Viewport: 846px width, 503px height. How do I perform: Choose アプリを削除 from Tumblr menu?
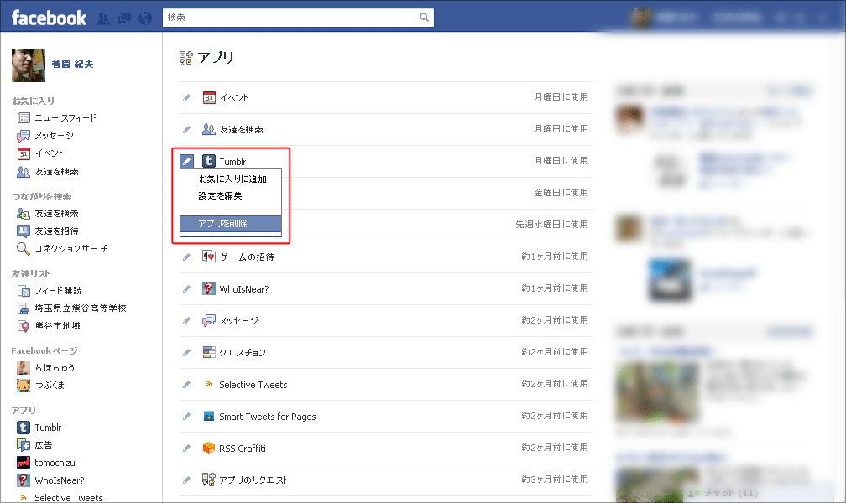pos(231,223)
